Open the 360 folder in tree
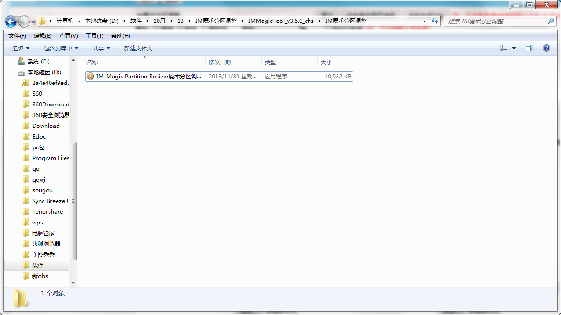The height and width of the screenshot is (315, 561). coord(37,94)
